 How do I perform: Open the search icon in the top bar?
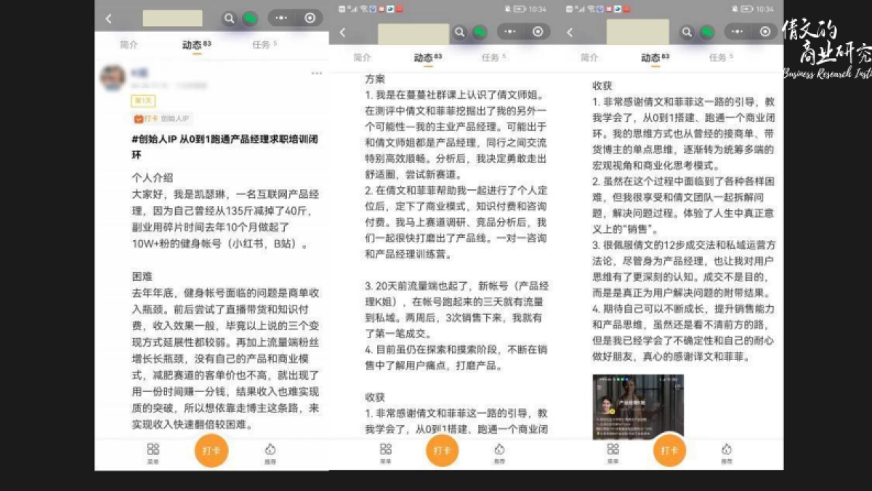[229, 18]
